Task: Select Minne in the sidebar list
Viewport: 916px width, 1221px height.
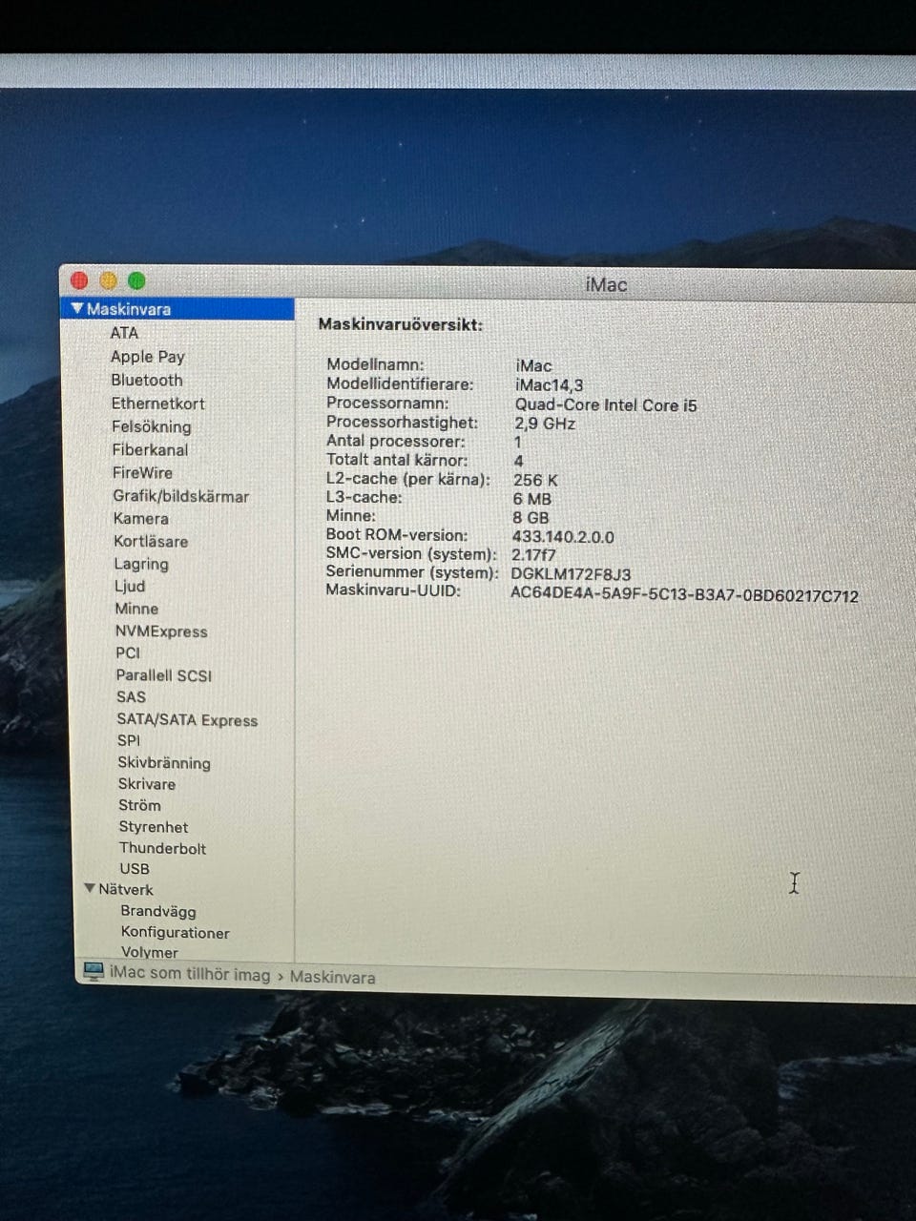Action: click(136, 609)
